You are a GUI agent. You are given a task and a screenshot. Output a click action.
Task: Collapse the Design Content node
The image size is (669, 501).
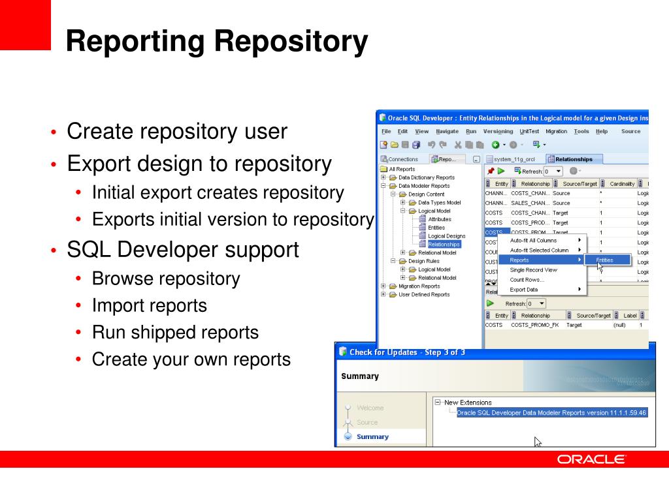pos(393,194)
